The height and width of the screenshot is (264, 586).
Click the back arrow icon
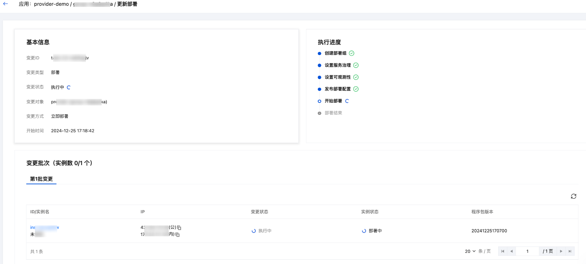[6, 4]
